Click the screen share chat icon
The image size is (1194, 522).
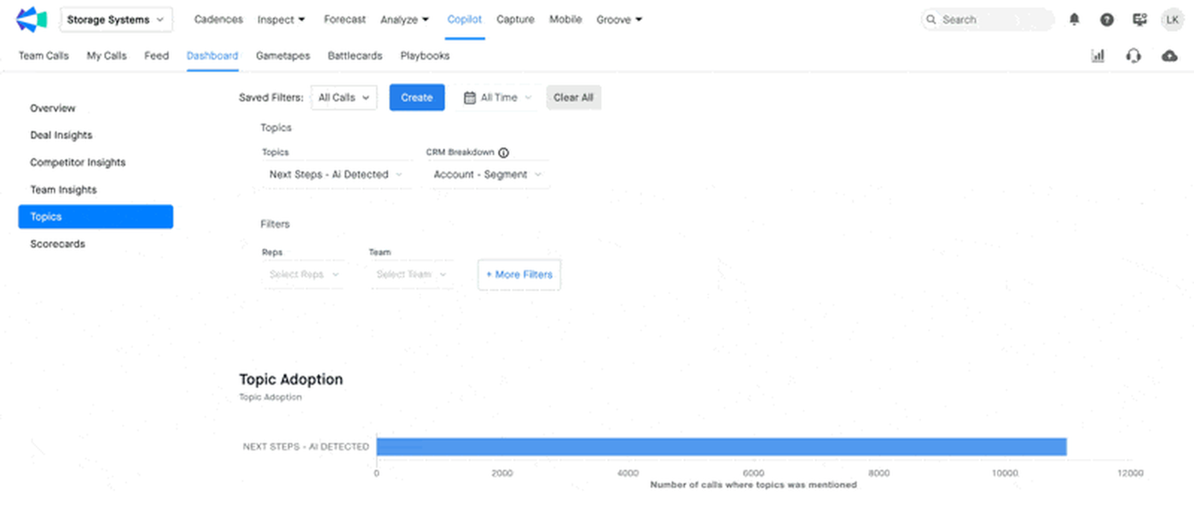coord(1139,20)
